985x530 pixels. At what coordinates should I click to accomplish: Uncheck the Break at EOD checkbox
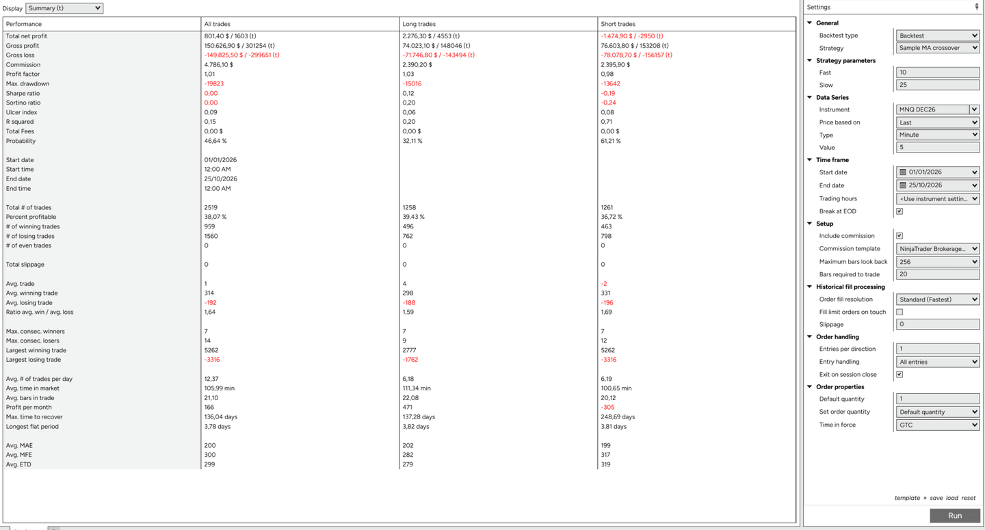(x=899, y=211)
